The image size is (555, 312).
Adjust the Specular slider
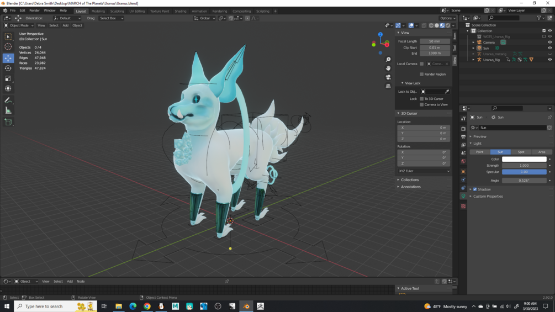pyautogui.click(x=524, y=172)
